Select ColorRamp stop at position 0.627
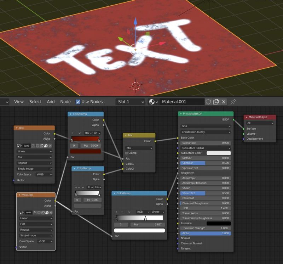Image resolution: width=283 pixels, height=264 pixels. (x=145, y=219)
